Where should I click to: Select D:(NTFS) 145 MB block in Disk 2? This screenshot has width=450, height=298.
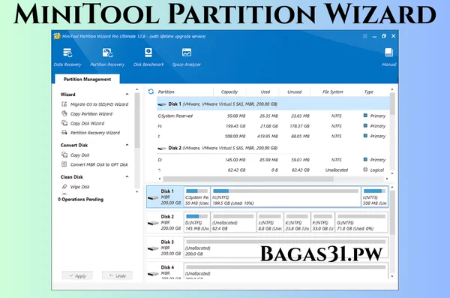[x=196, y=222]
